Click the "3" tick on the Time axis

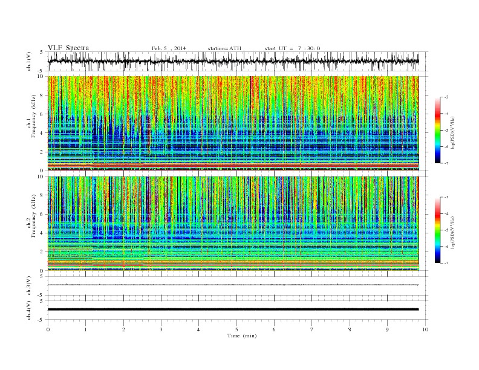(161, 329)
